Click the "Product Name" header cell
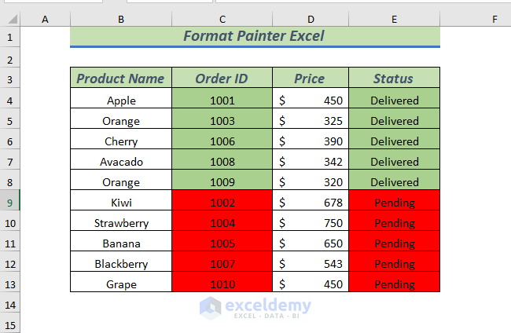Screen dimensions: 511x333 [x=121, y=79]
